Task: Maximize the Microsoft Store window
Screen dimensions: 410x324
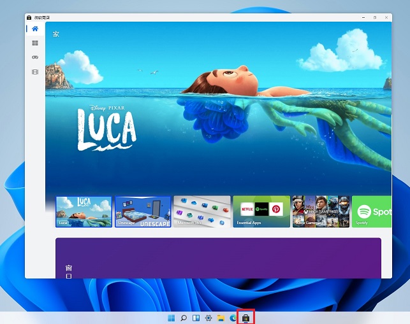Action: [374, 17]
